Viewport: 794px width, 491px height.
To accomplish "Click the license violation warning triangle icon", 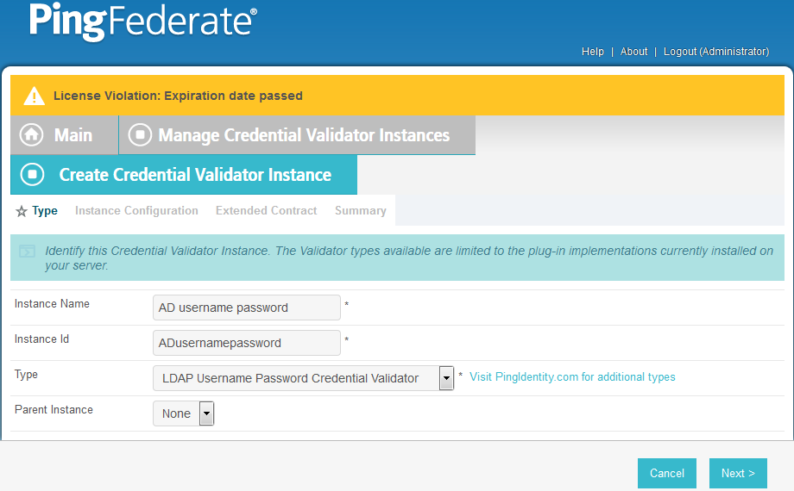I will point(35,96).
